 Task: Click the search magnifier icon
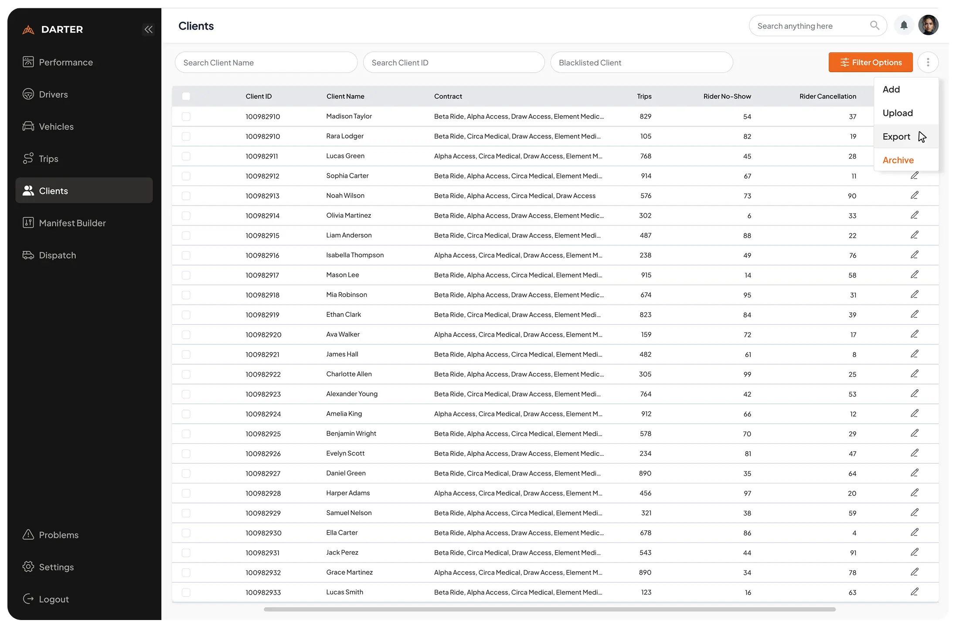click(874, 26)
